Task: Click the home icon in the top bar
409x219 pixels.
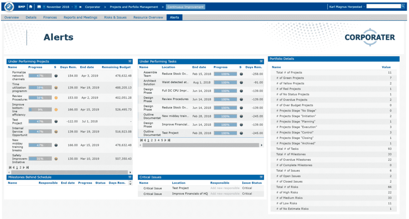Action: pyautogui.click(x=31, y=7)
